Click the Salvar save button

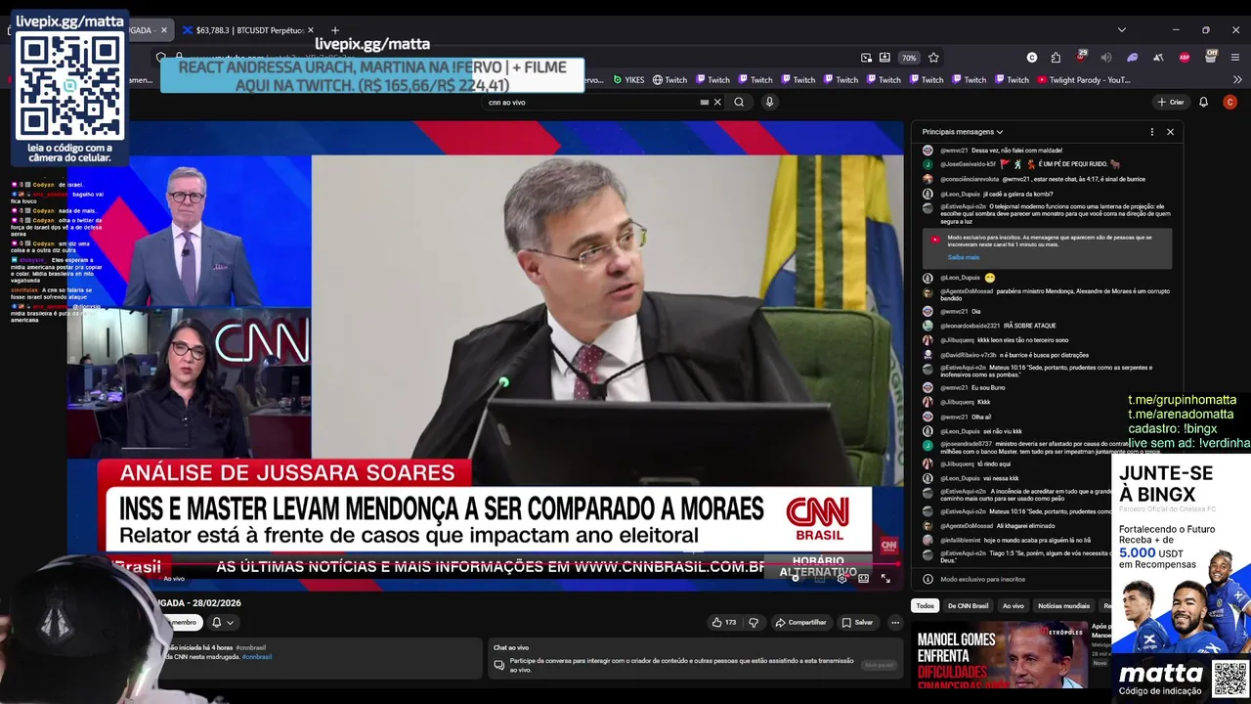[x=856, y=622]
